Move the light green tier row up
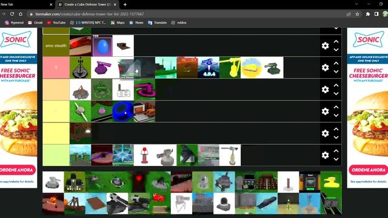Image resolution: width=388 pixels, height=218 pixels. tap(336, 151)
